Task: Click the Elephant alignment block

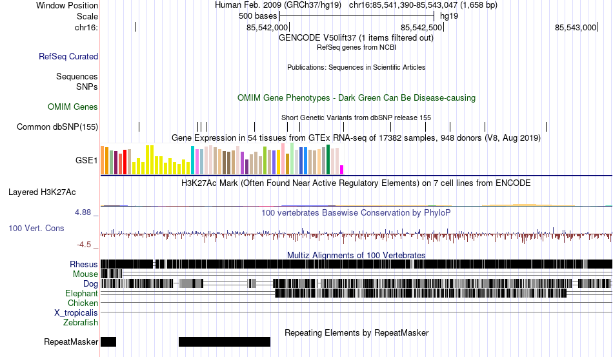Action: (x=421, y=293)
